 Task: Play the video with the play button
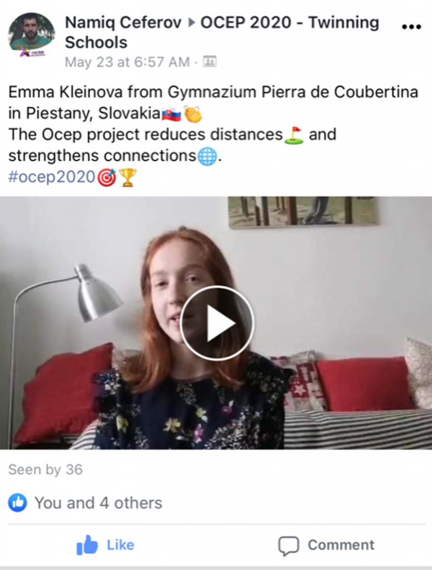(x=217, y=323)
